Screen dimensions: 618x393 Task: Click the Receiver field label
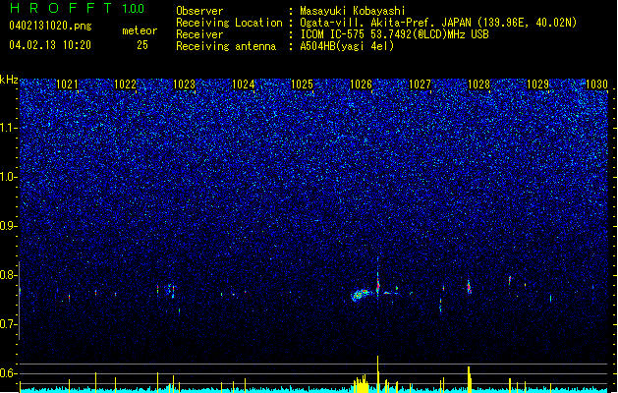(199, 34)
